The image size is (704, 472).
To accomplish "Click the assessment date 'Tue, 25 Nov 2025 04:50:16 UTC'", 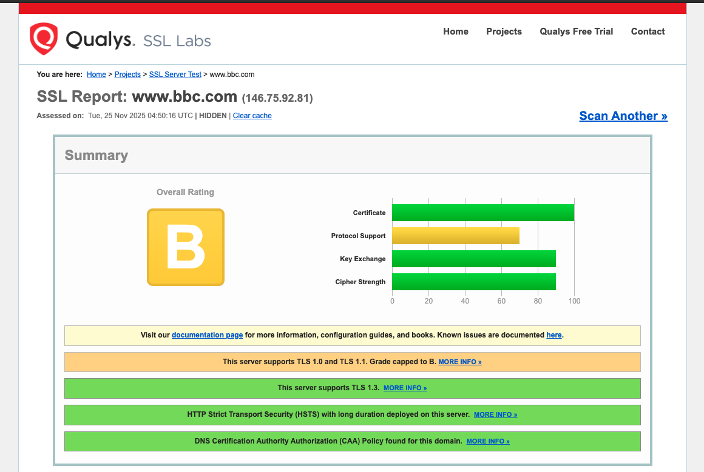I will point(141,116).
